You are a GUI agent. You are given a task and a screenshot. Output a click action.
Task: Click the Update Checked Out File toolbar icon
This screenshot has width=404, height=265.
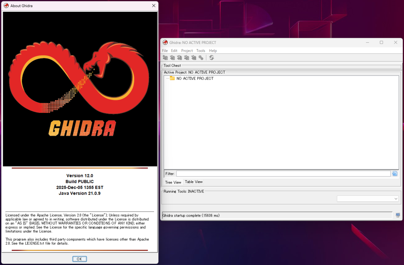tap(179, 58)
